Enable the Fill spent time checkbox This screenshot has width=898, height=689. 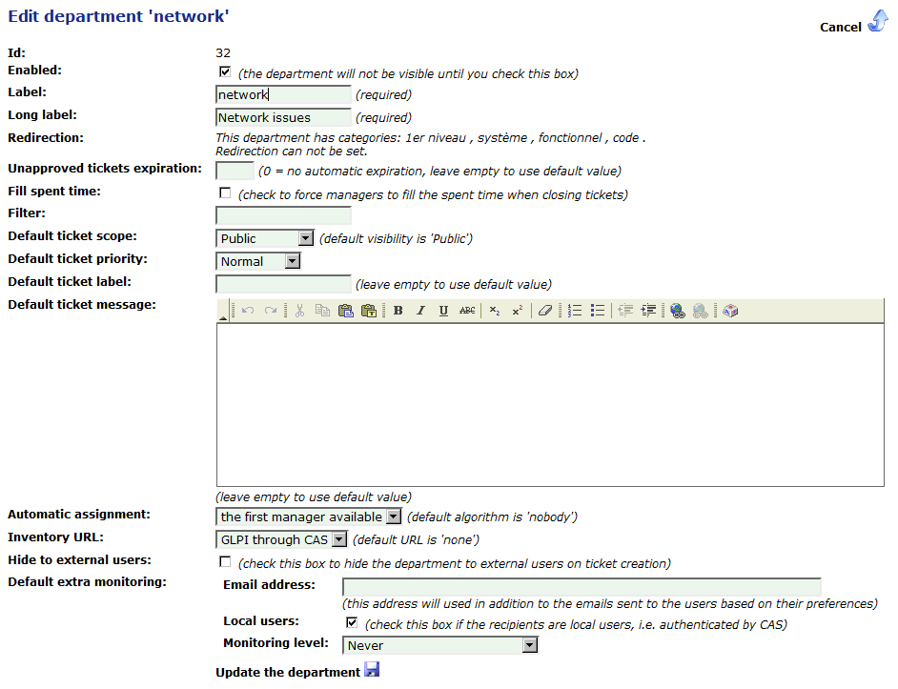tap(225, 193)
